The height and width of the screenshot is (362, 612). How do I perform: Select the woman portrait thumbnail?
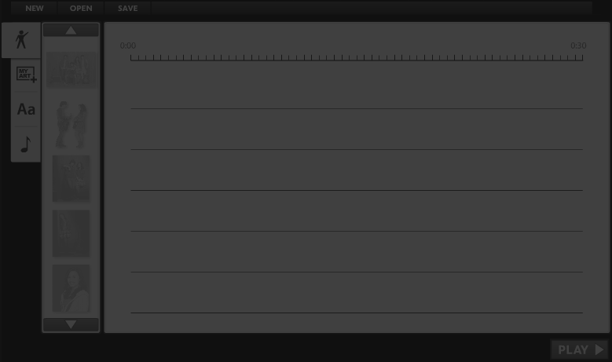[x=71, y=288]
